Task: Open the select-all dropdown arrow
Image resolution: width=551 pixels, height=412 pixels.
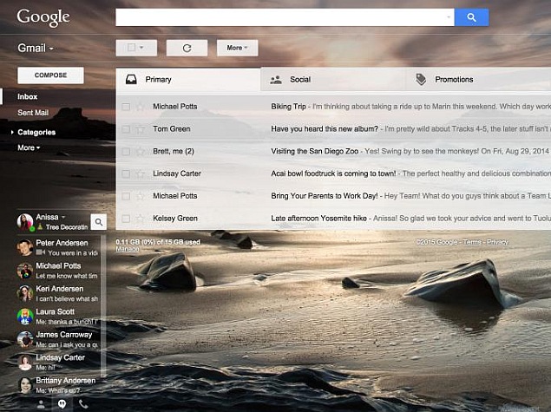Action: 141,48
